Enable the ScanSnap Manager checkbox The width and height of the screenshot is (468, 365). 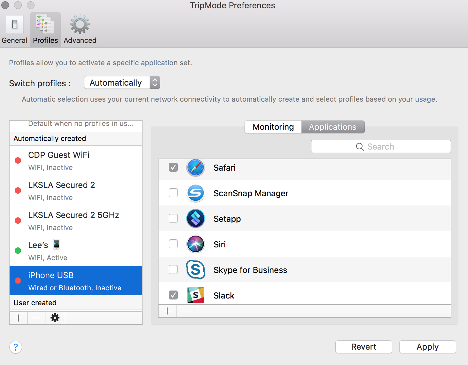[x=173, y=193]
